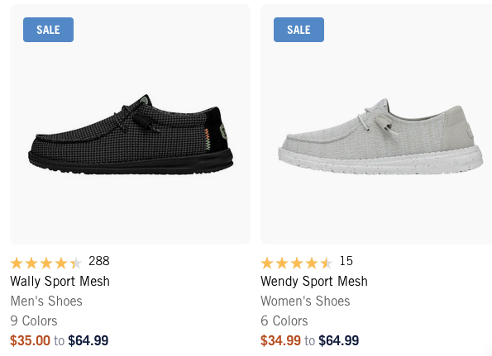The height and width of the screenshot is (356, 492).
Task: Open the Wally Sport Mesh product title
Action: (60, 281)
